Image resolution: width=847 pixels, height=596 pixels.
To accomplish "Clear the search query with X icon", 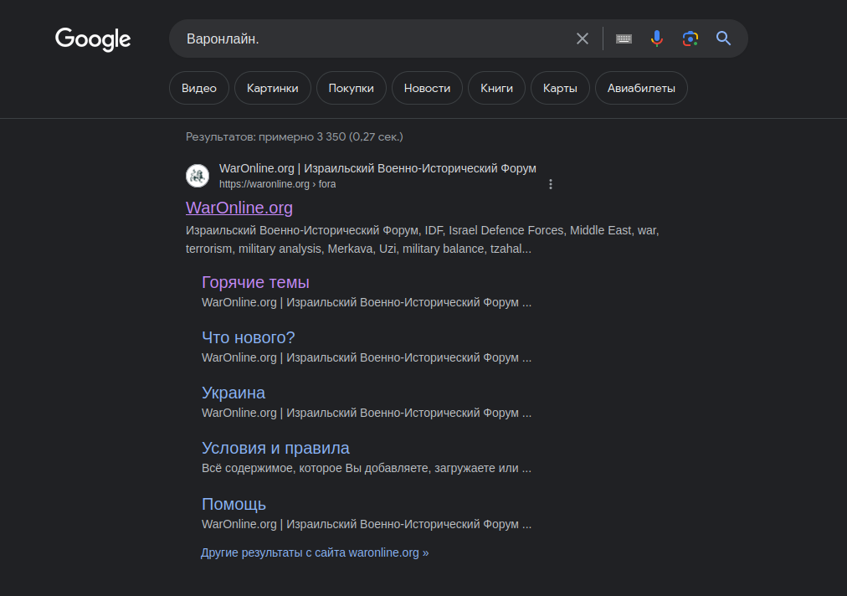I will pos(583,39).
